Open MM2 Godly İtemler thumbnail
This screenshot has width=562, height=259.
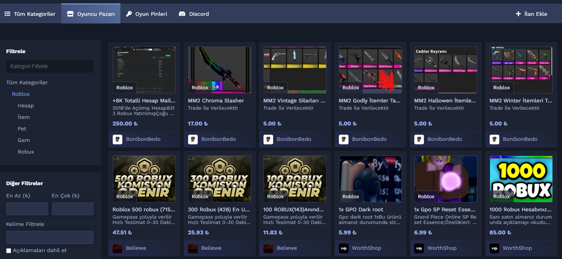click(370, 70)
